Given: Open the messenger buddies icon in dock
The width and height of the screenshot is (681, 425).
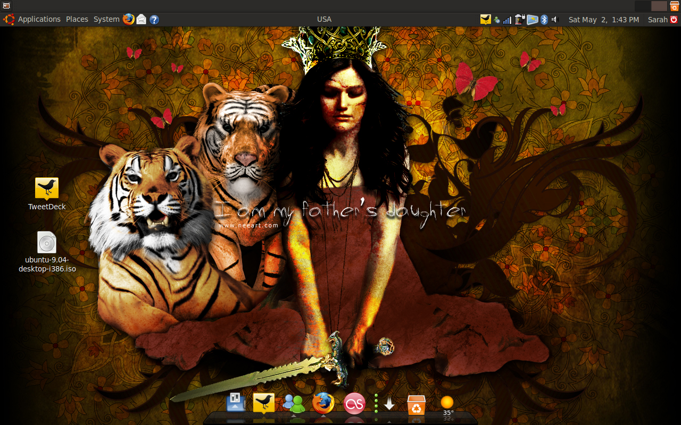Looking at the screenshot, I should pyautogui.click(x=294, y=403).
